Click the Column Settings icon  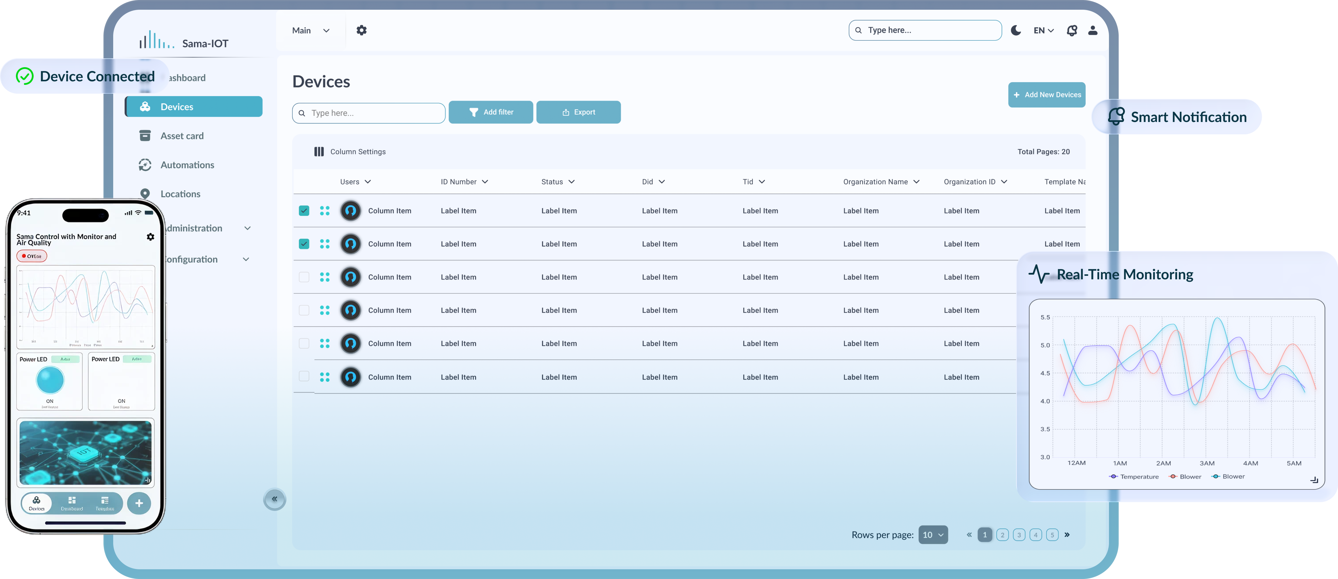coord(319,152)
